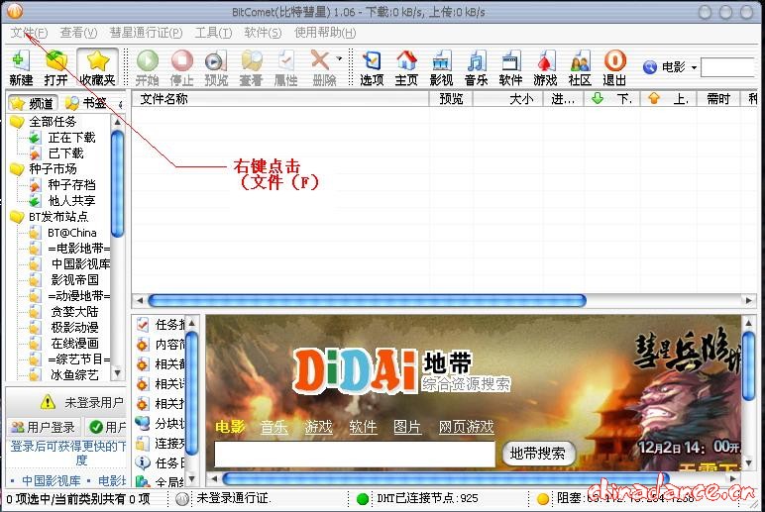Click the DiDAi search input box
The width and height of the screenshot is (765, 512).
point(355,454)
